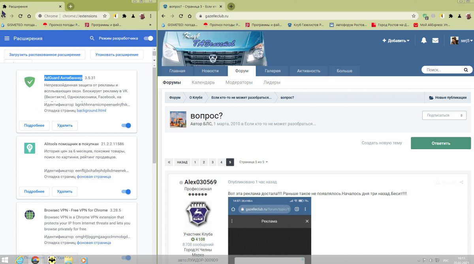Click the search icon in the Extensions header
Viewport: 474px width, 264px height.
click(92, 38)
